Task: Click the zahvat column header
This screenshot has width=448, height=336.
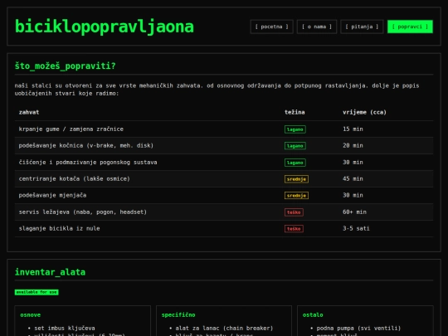Action: (29, 112)
